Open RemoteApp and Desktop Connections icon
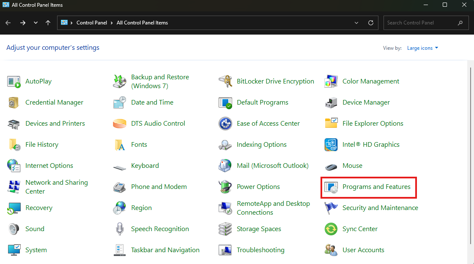Viewport: 474px width, 264px height. coord(225,208)
